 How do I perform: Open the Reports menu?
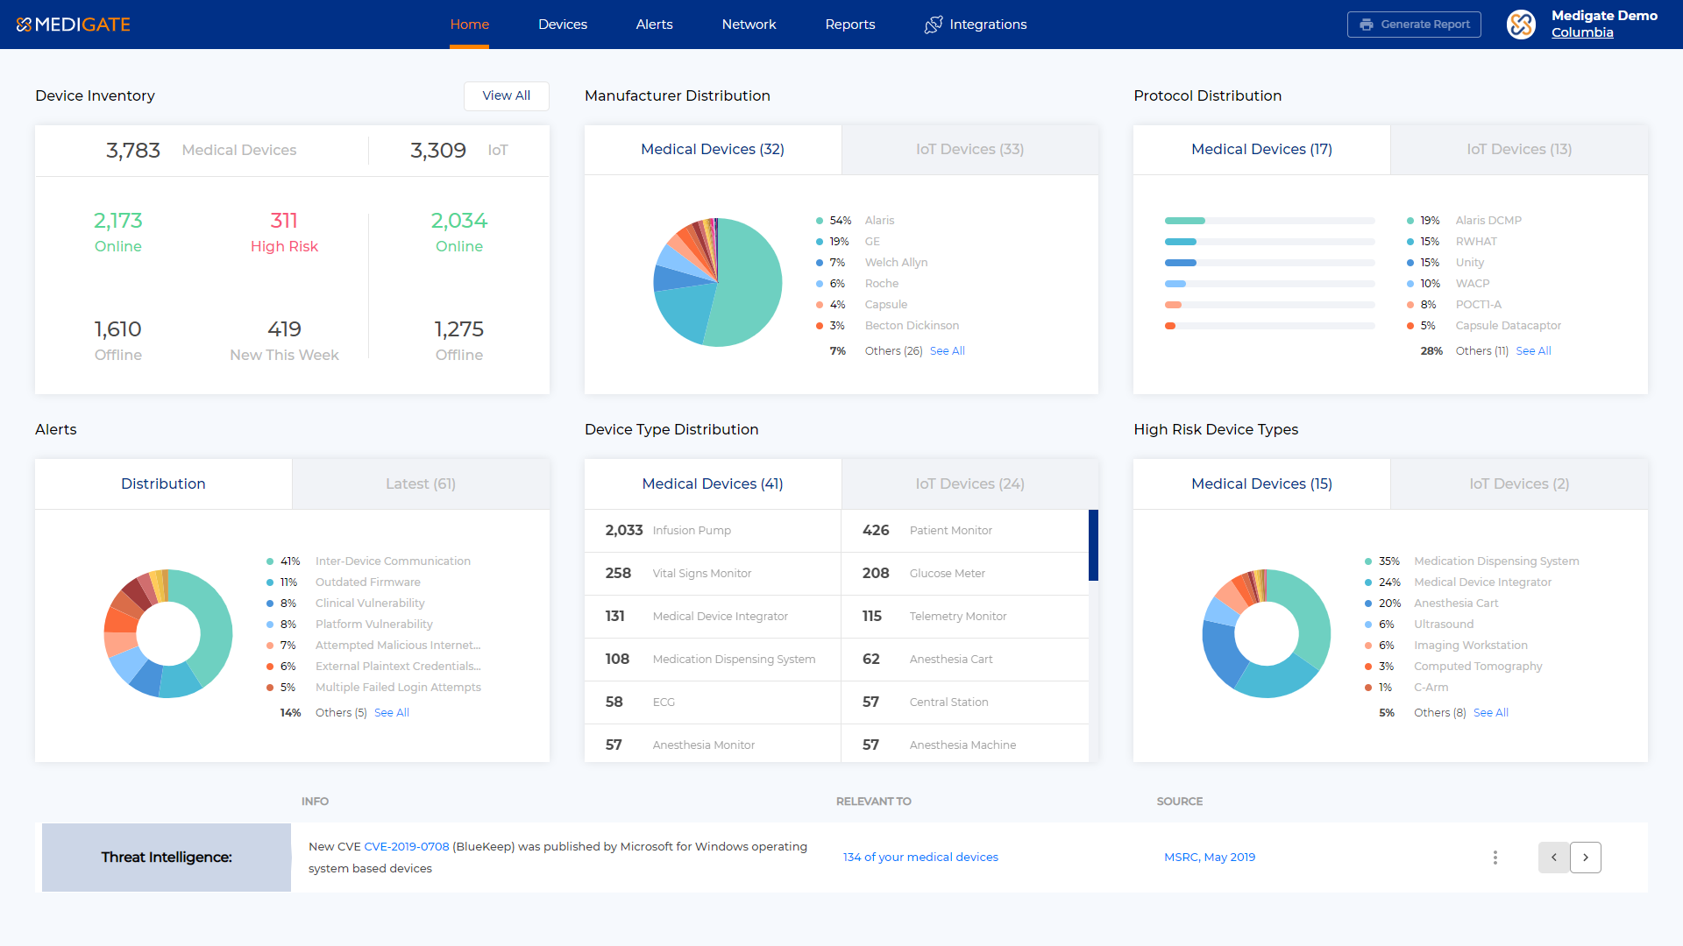coord(850,25)
